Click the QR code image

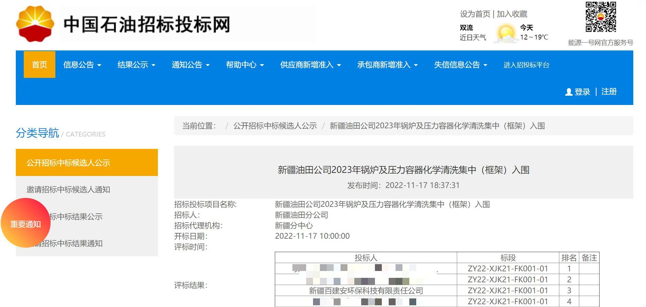pyautogui.click(x=601, y=17)
